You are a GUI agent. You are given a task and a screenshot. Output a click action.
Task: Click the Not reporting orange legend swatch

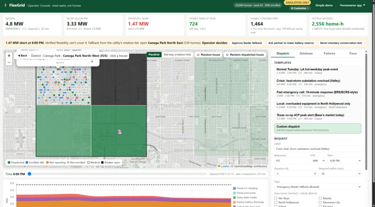coord(47,162)
